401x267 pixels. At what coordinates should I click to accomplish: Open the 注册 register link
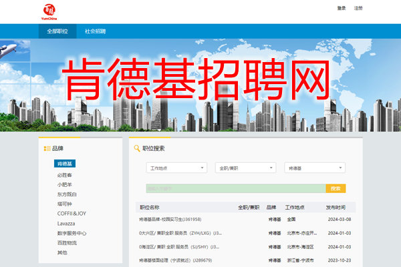pyautogui.click(x=358, y=8)
